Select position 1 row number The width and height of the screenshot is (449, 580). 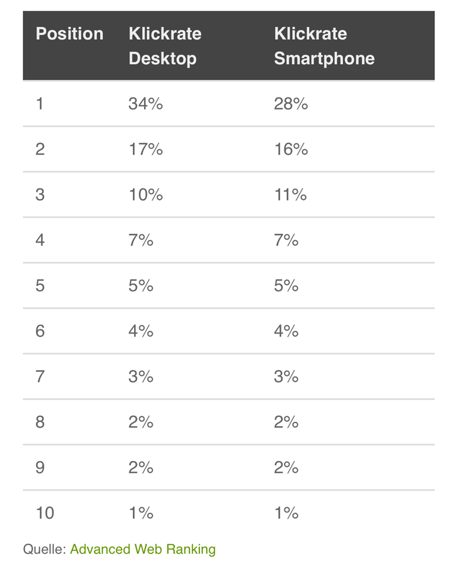(40, 104)
